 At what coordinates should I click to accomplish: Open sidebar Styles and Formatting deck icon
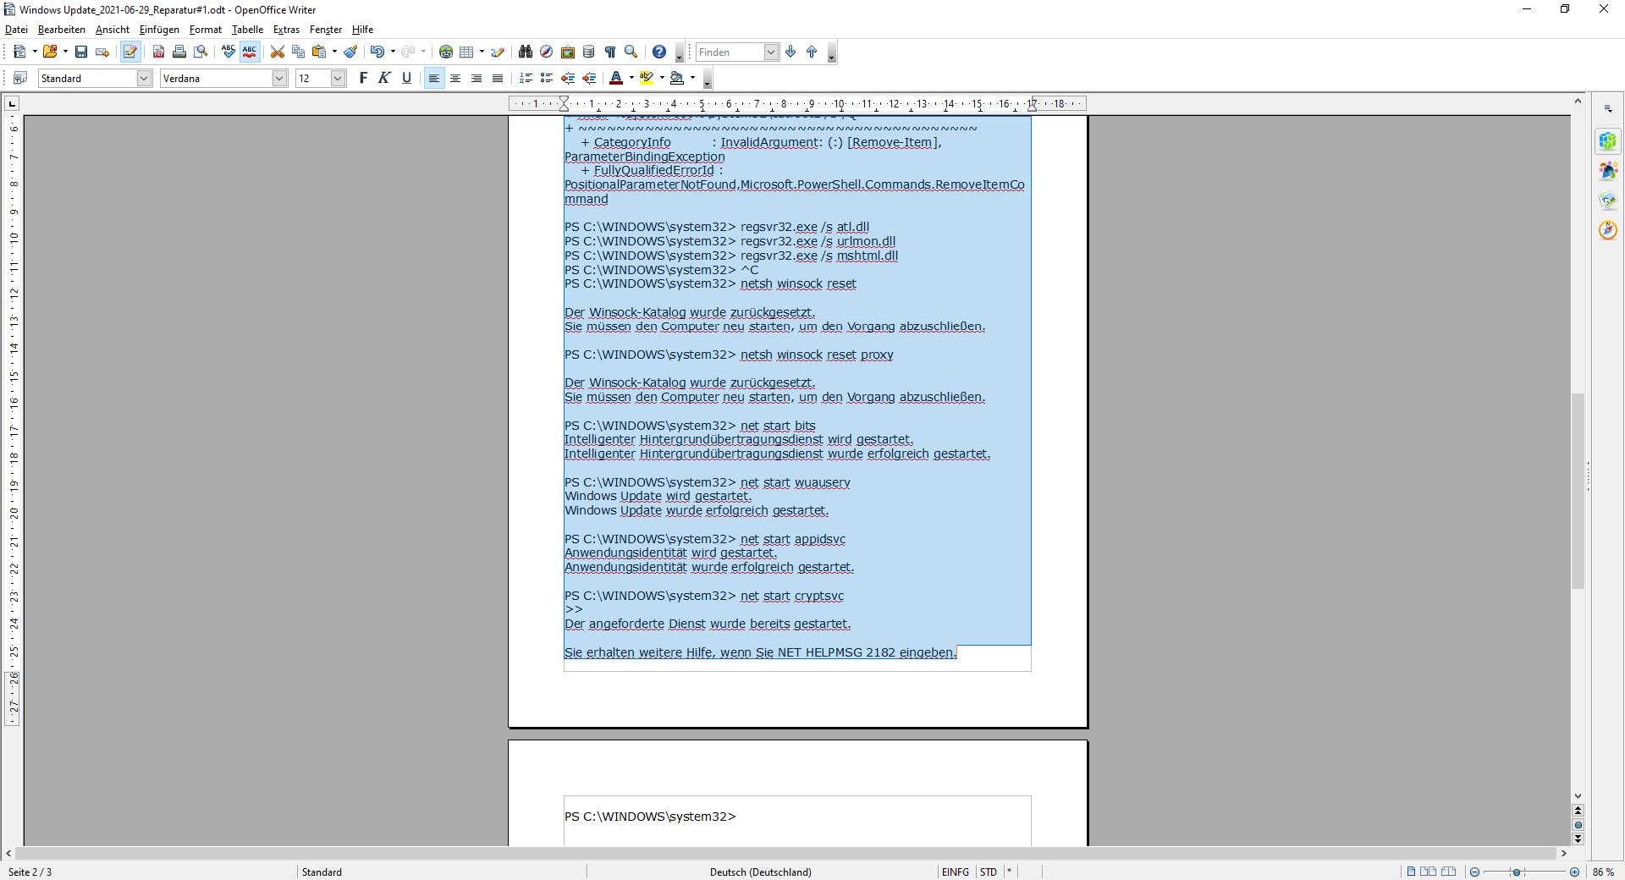pyautogui.click(x=1608, y=171)
